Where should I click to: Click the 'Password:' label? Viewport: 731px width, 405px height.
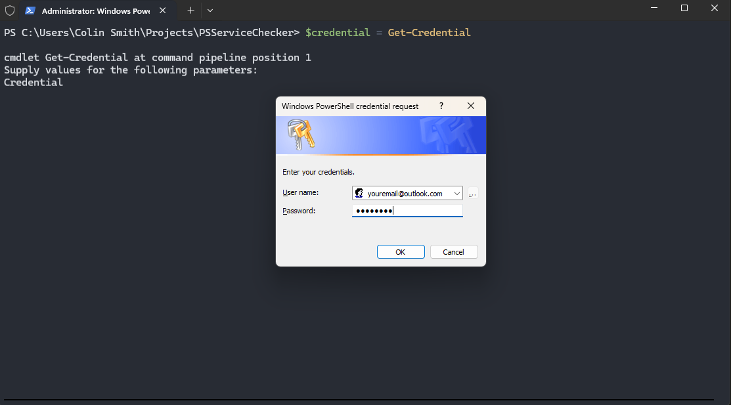(299, 211)
